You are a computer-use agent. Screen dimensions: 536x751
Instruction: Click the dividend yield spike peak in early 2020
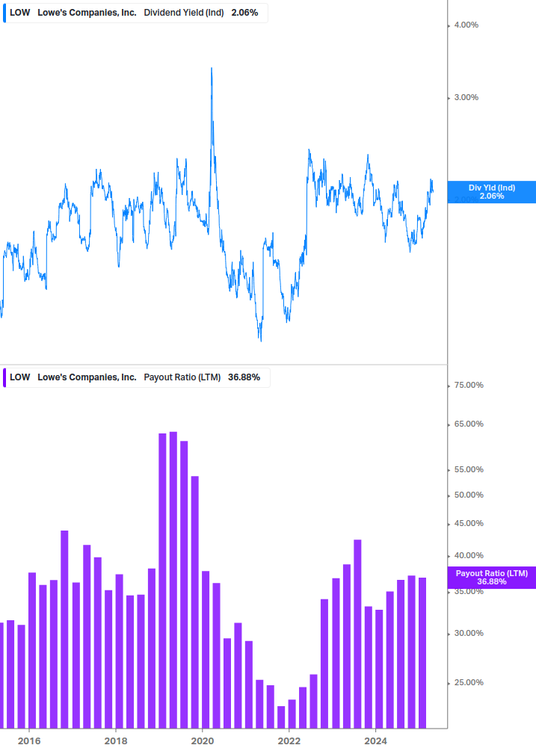(212, 69)
